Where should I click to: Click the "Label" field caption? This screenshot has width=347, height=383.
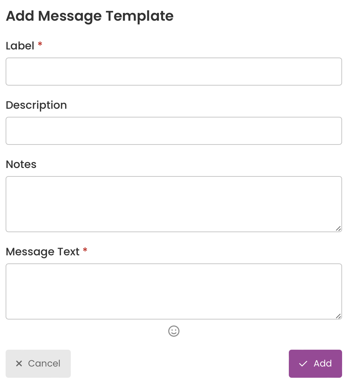pos(20,46)
